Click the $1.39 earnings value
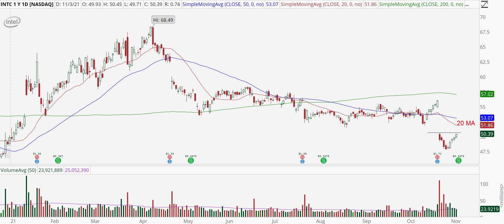Image resolution: width=504 pixels, height=224 pixels. (x=170, y=154)
